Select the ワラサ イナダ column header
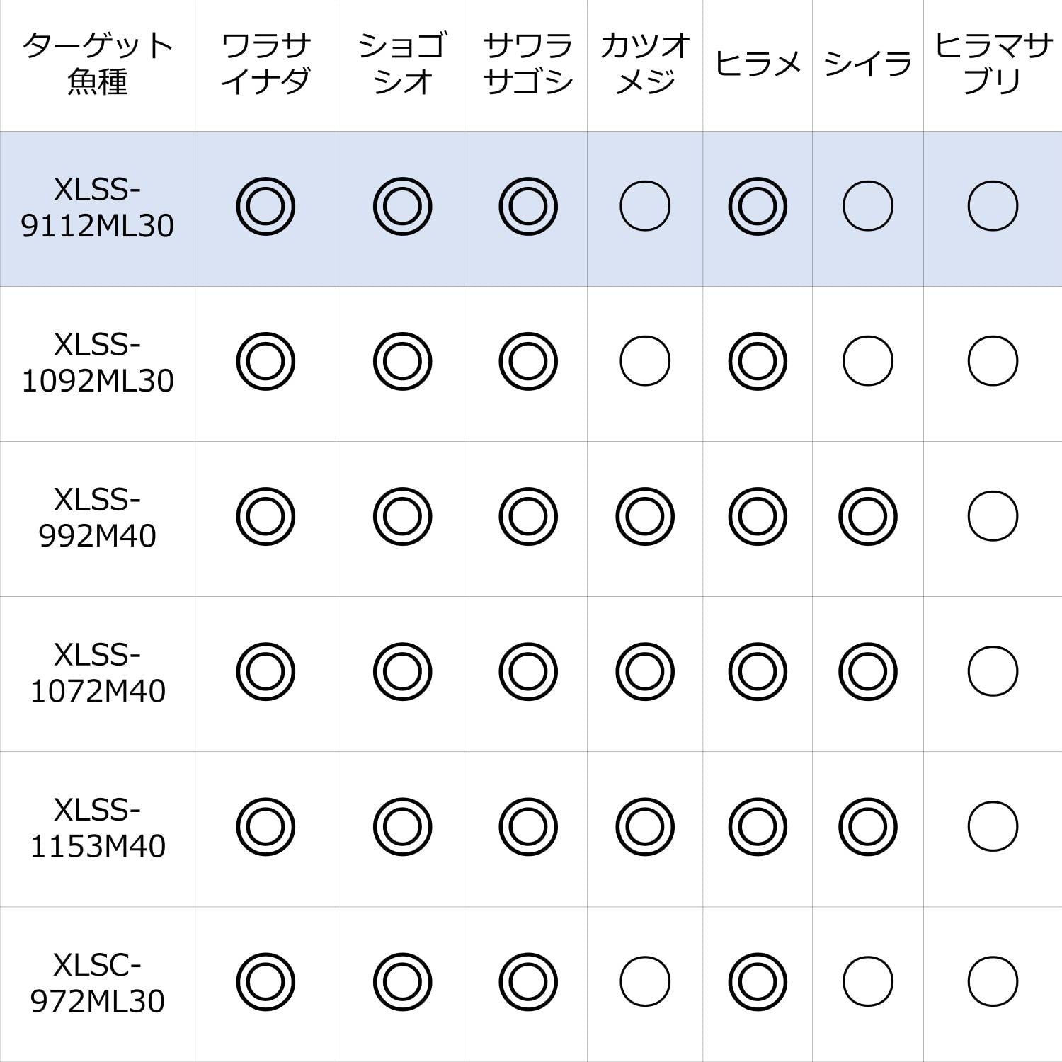Image resolution: width=1062 pixels, height=1062 pixels. (x=265, y=64)
